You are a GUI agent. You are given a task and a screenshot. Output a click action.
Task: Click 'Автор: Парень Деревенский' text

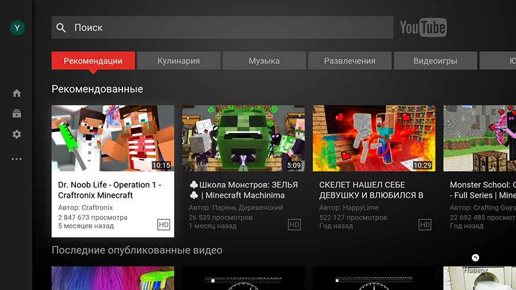tap(236, 208)
